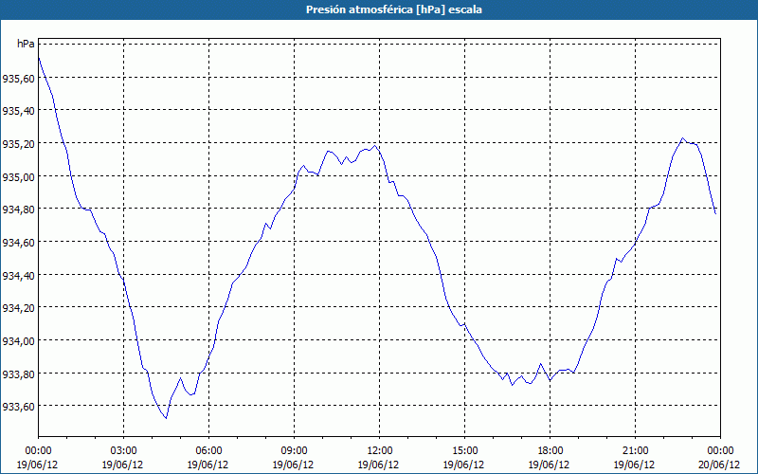Screen dimensions: 758x474
Task: Select the 934,60 axis value
Action: click(19, 243)
